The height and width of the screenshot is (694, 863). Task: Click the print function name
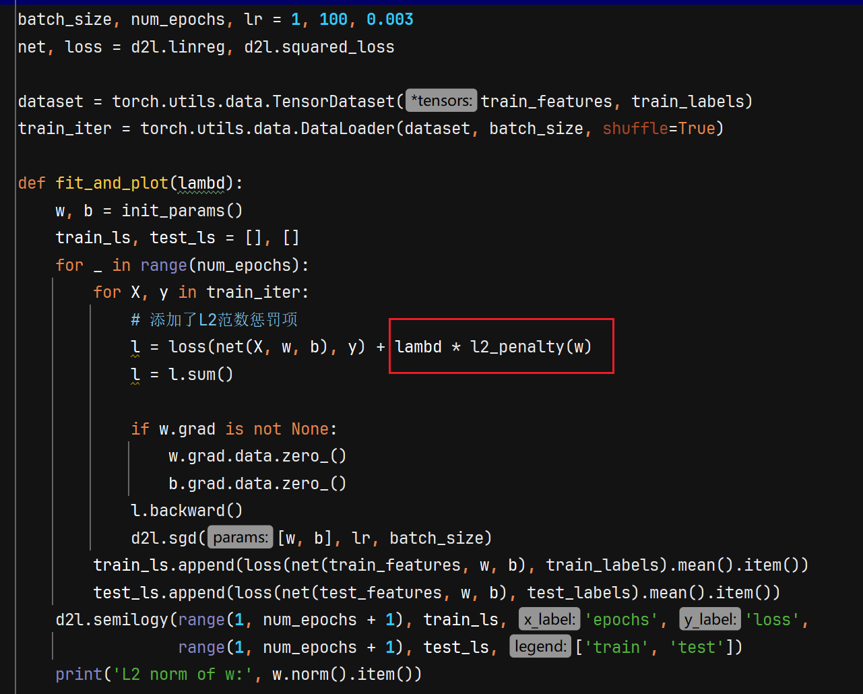coord(79,674)
